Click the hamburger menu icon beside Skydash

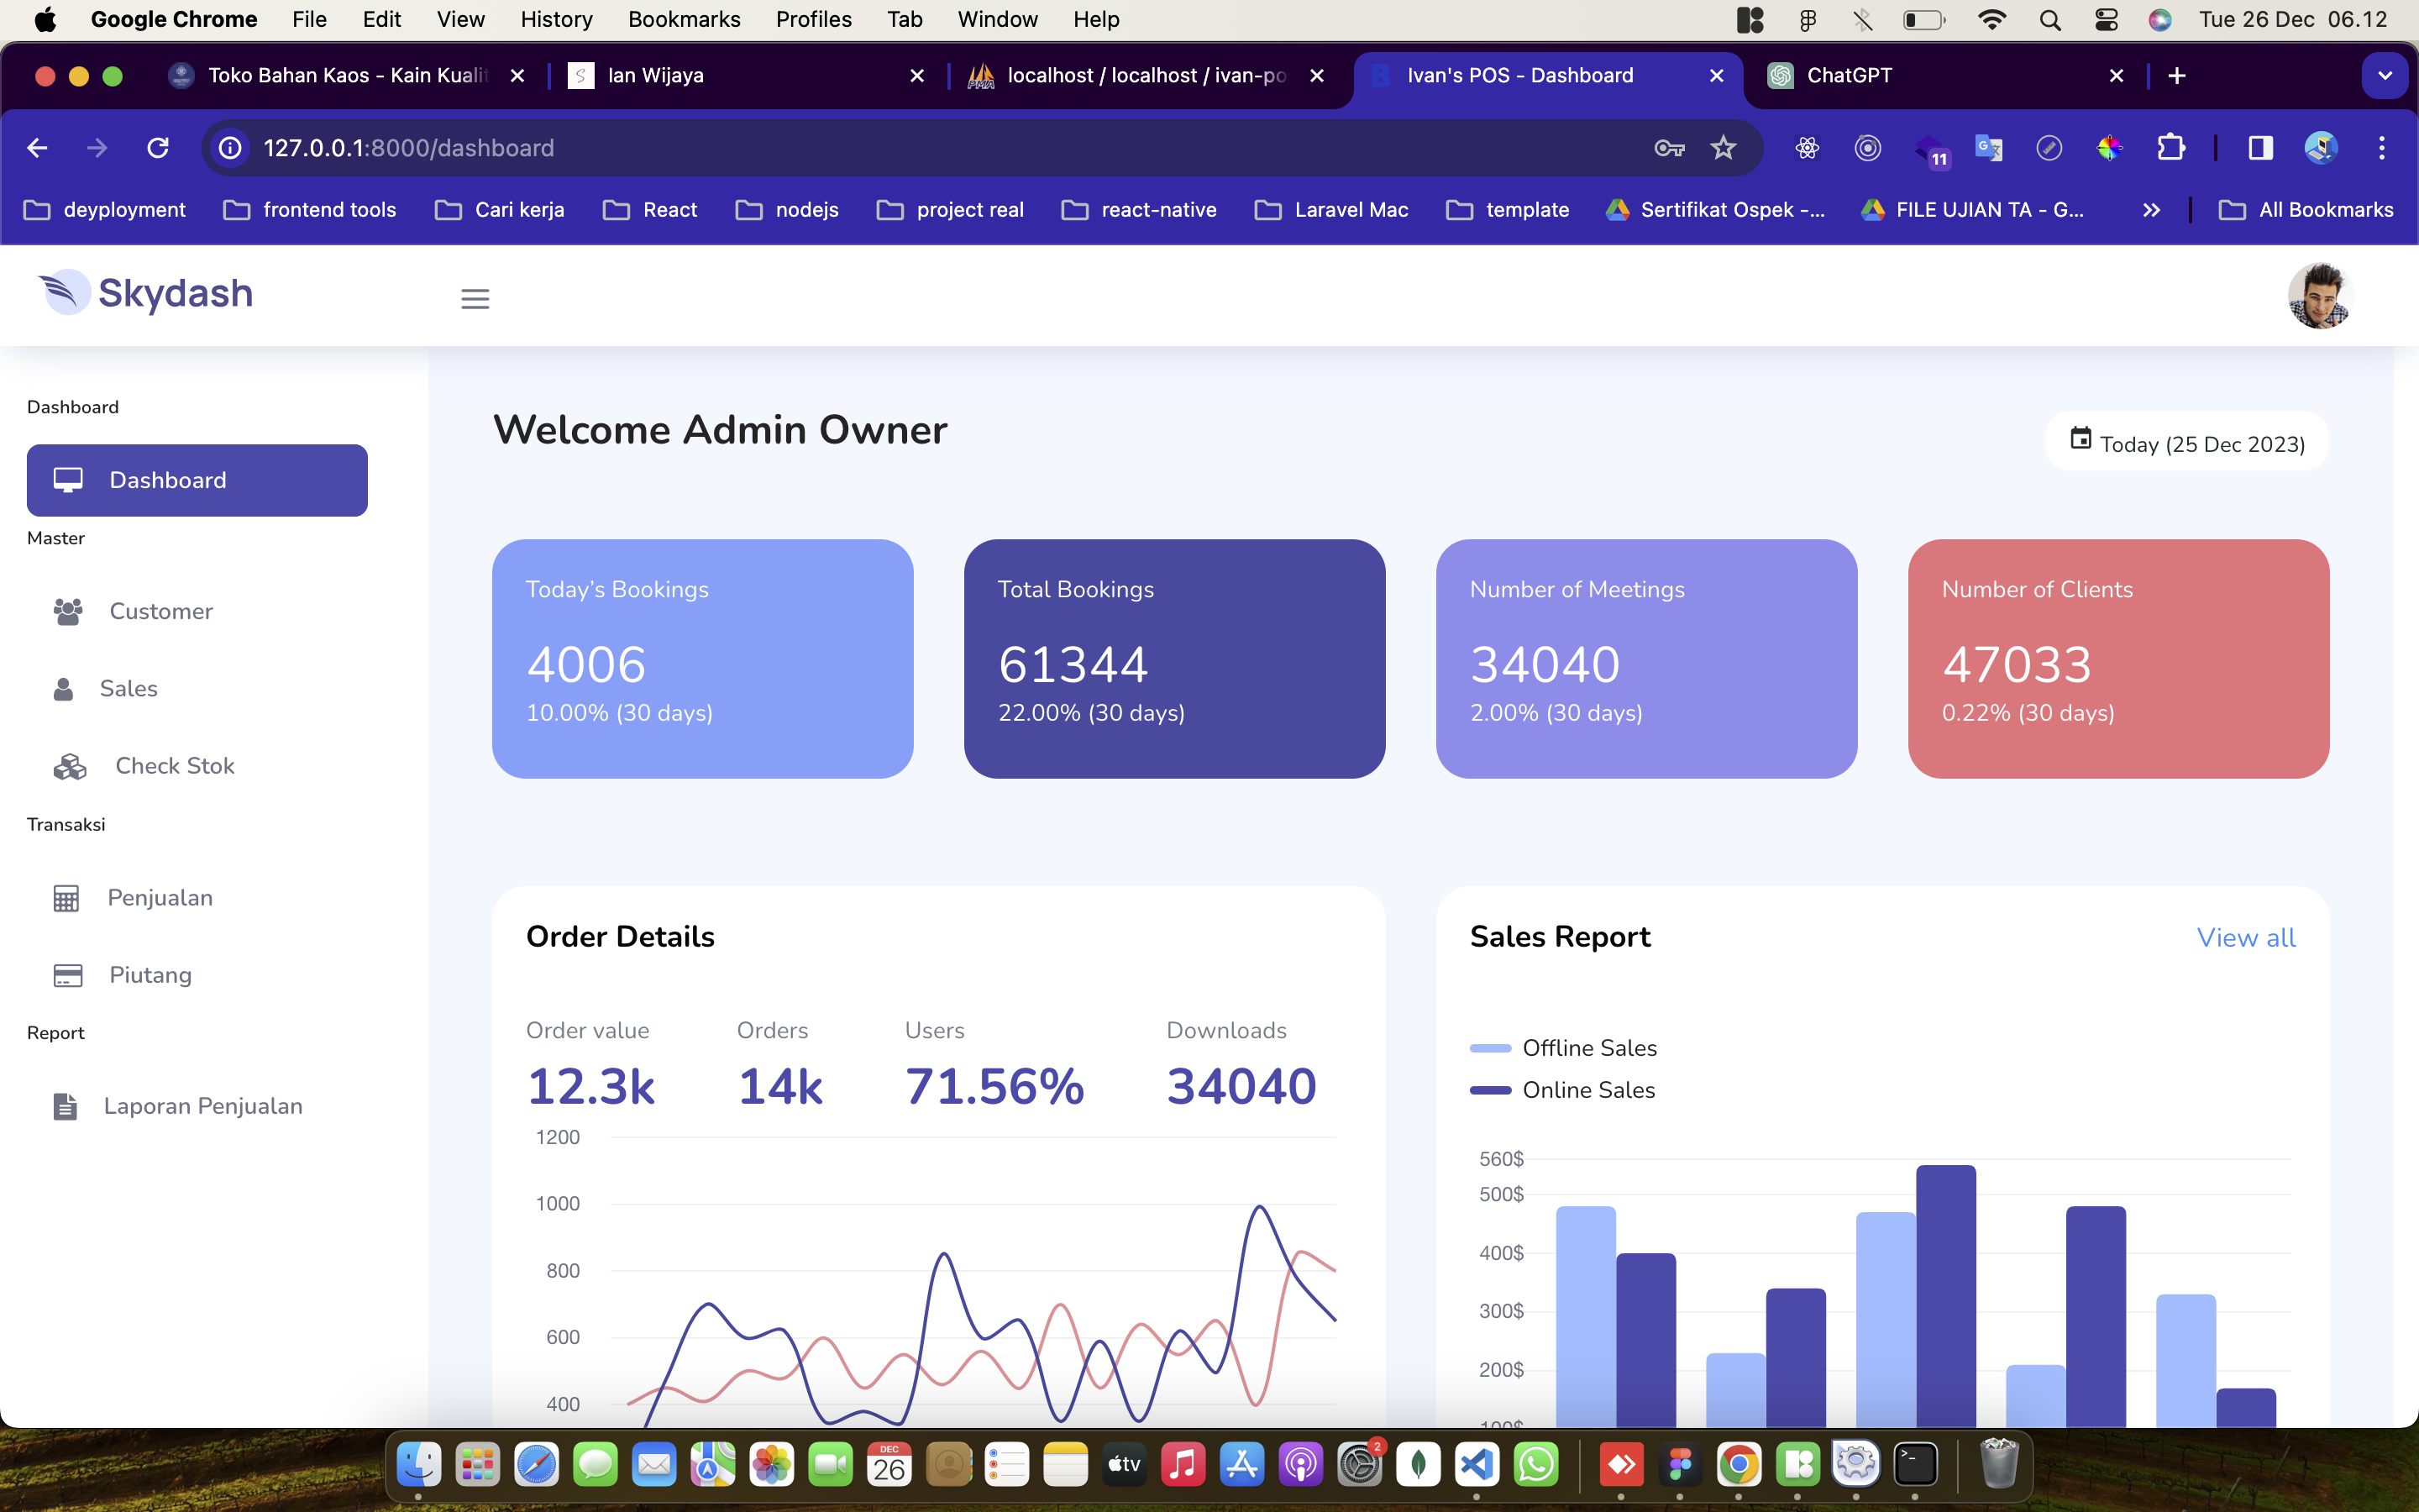click(475, 298)
